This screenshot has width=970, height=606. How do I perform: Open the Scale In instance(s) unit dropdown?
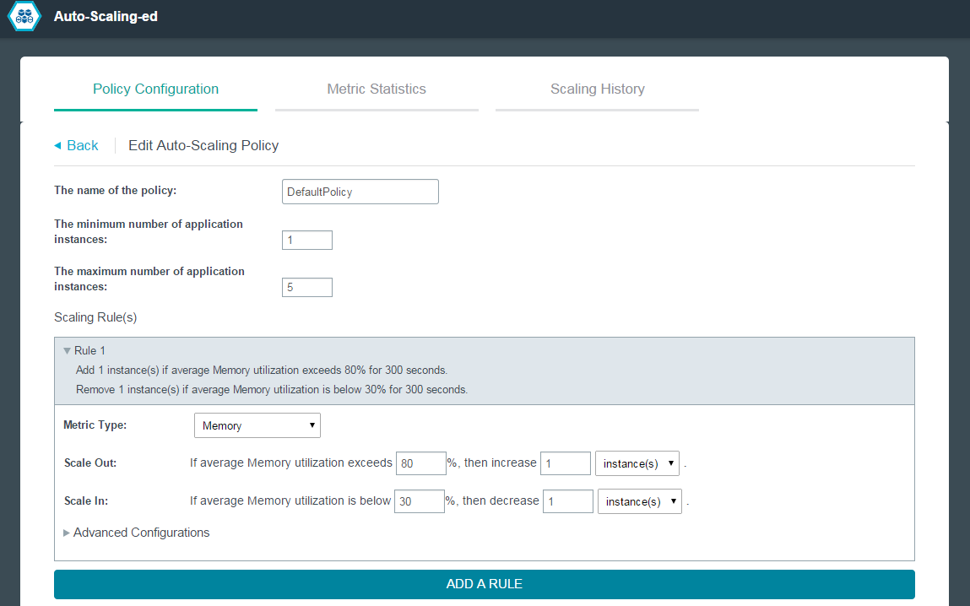pos(639,501)
